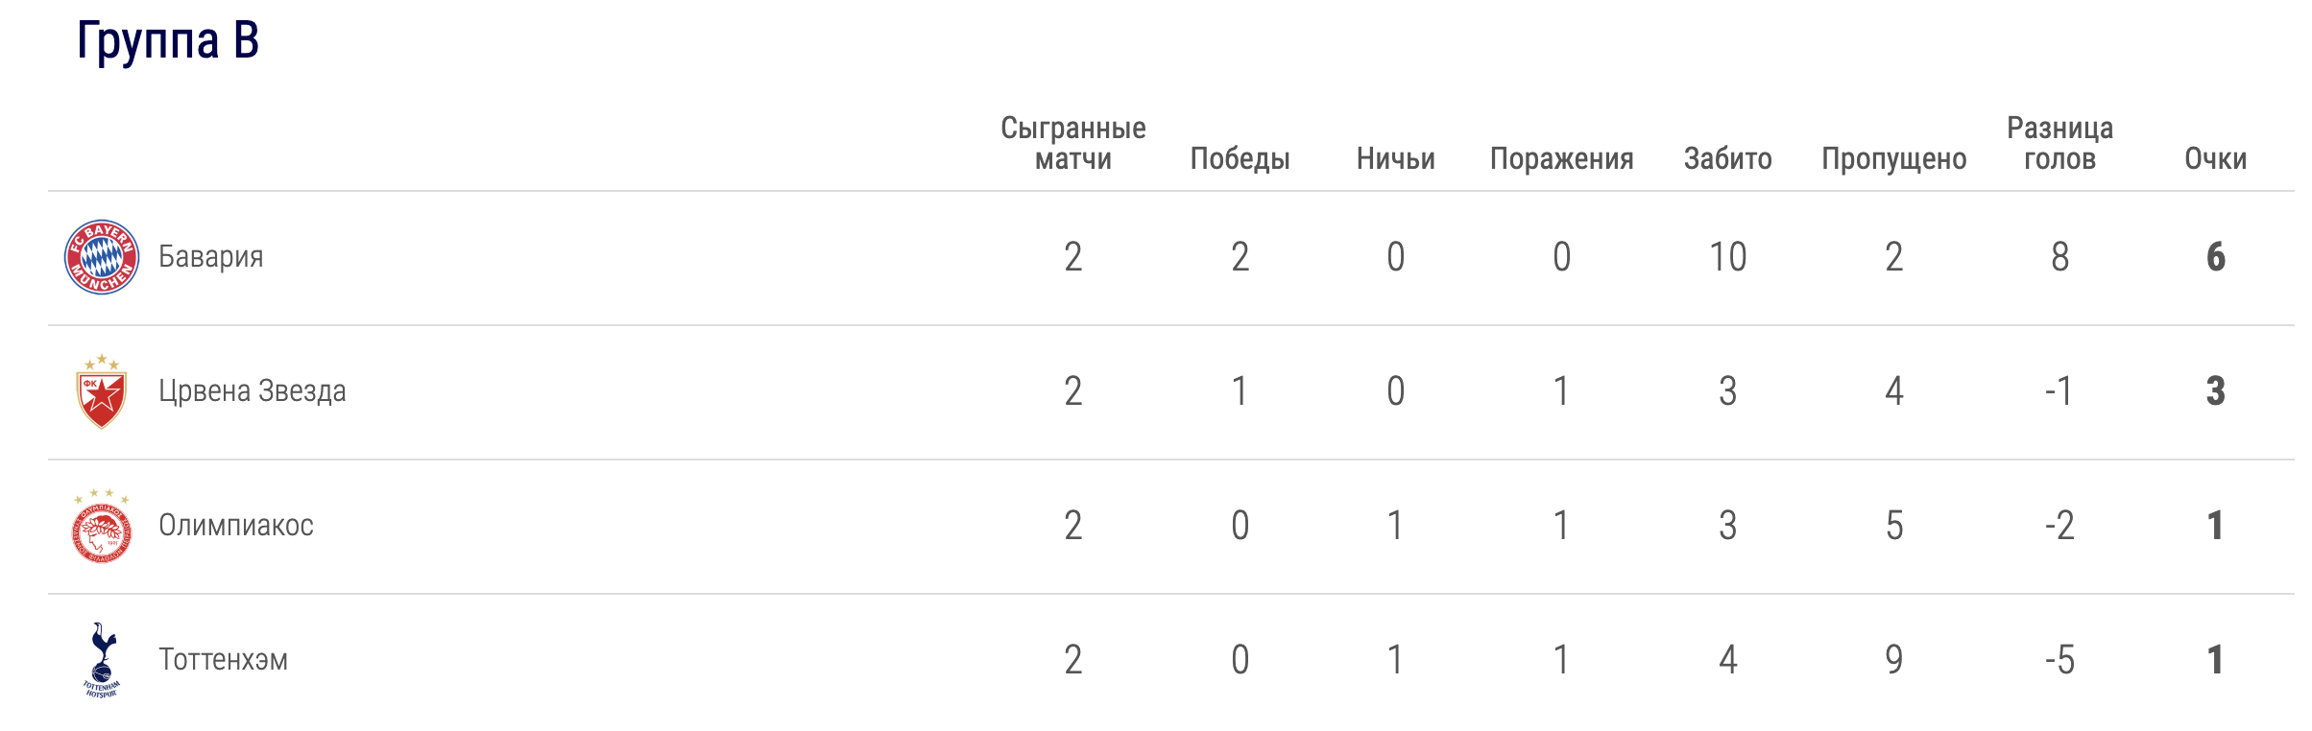The width and height of the screenshot is (2312, 731).
Task: Click the Пропущено column header
Action: (1893, 158)
